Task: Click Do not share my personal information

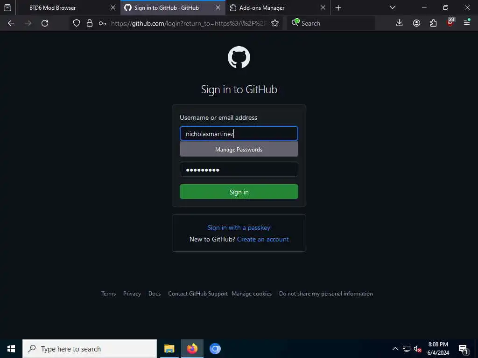Action: point(326,294)
